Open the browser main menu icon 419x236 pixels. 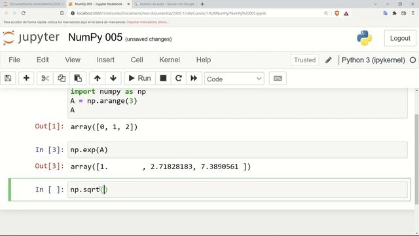click(412, 13)
